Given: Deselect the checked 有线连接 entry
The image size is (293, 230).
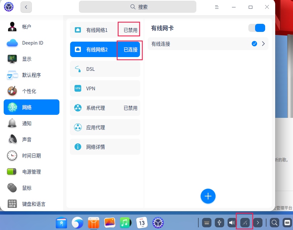Looking at the screenshot, I should click(x=254, y=43).
